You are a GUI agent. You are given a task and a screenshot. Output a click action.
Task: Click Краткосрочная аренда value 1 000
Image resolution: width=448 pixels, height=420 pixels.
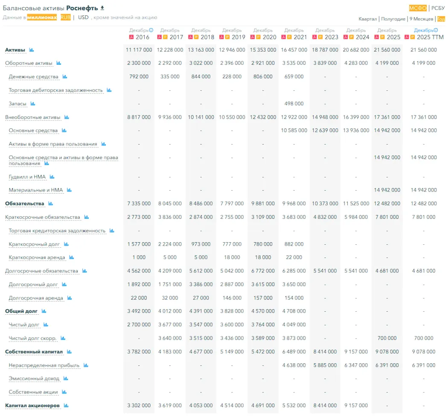coord(139,258)
